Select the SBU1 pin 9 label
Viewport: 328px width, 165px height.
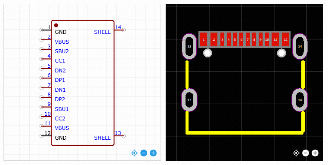coord(62,109)
